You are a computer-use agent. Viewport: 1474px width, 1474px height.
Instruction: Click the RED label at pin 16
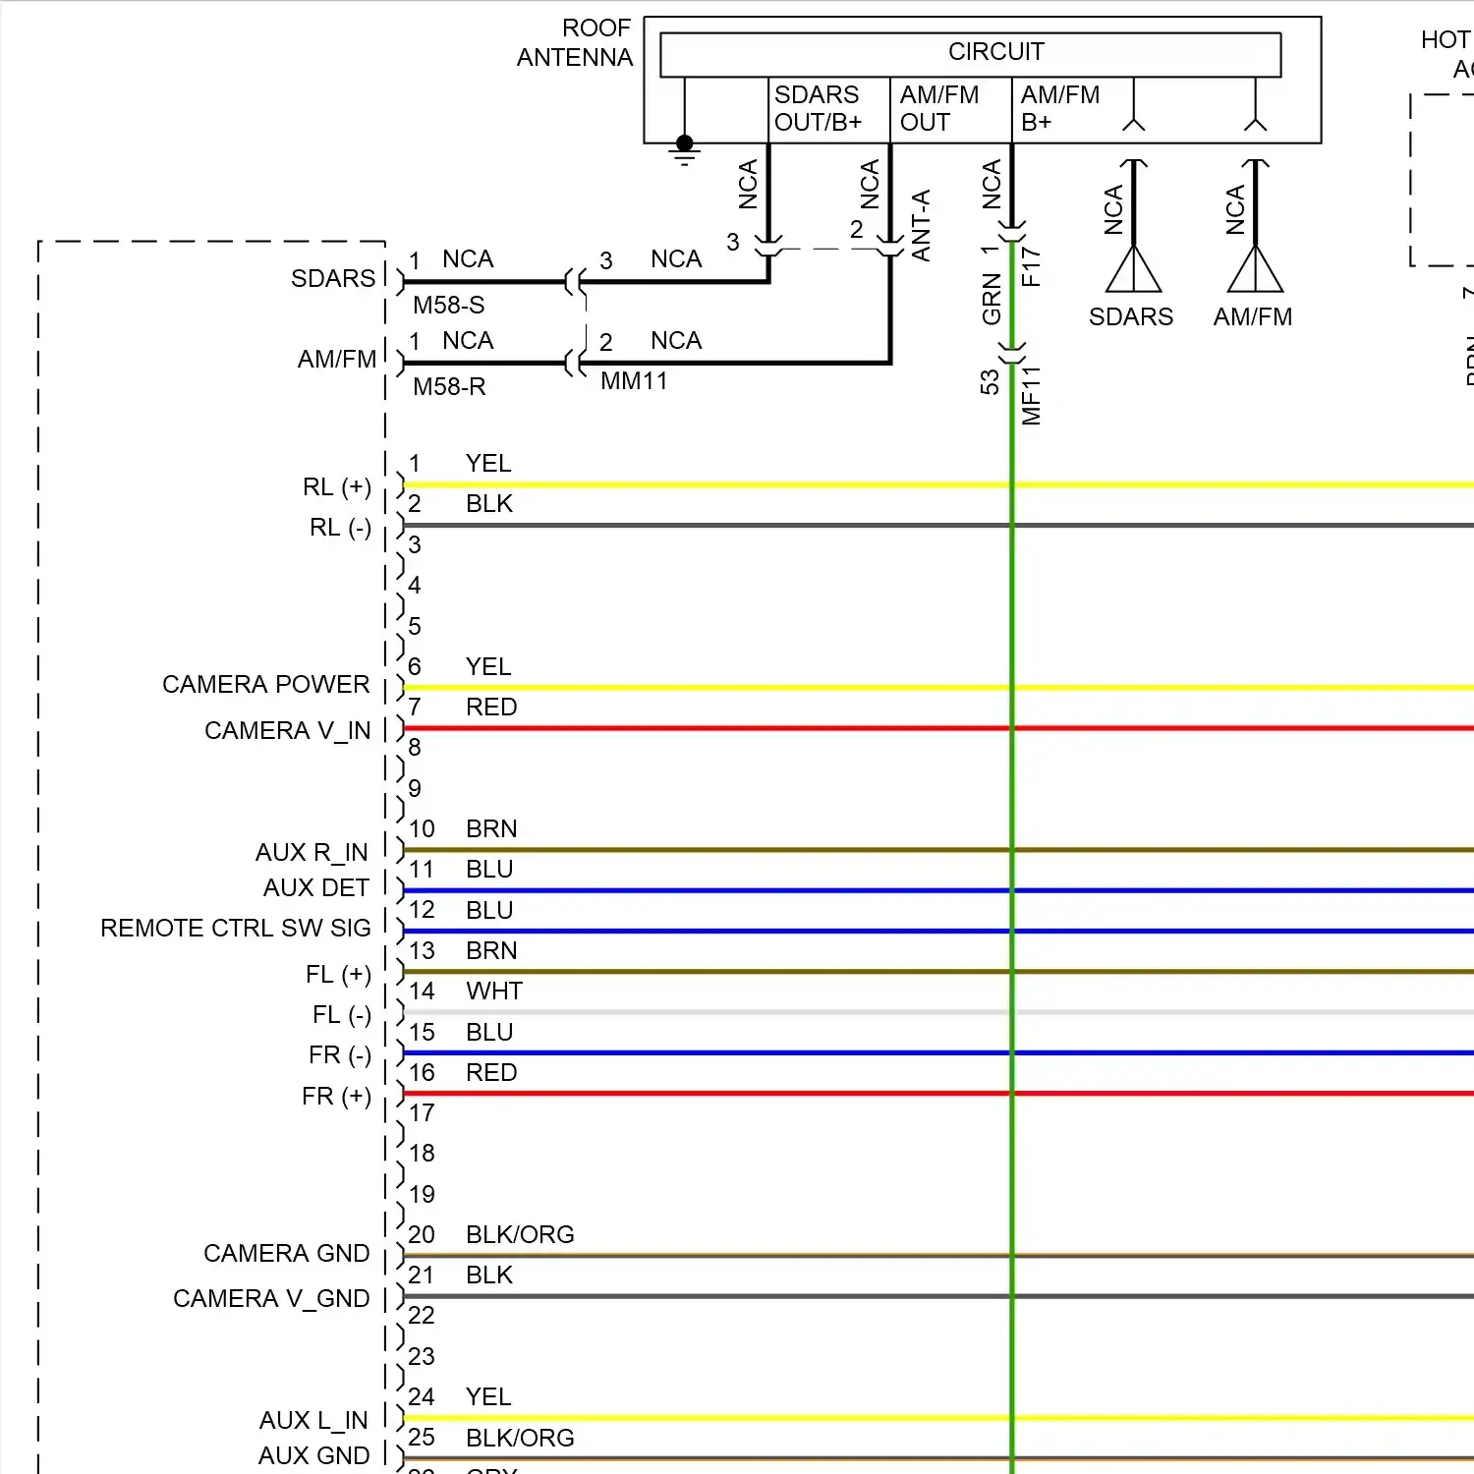[491, 1072]
